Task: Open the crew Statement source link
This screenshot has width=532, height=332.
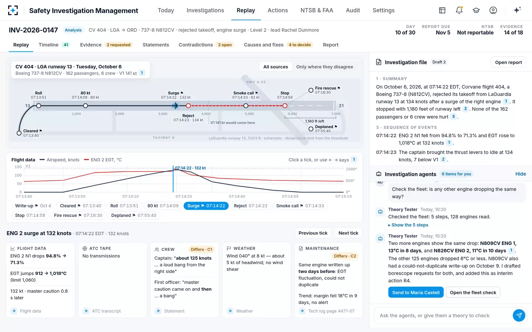Action: (x=170, y=311)
